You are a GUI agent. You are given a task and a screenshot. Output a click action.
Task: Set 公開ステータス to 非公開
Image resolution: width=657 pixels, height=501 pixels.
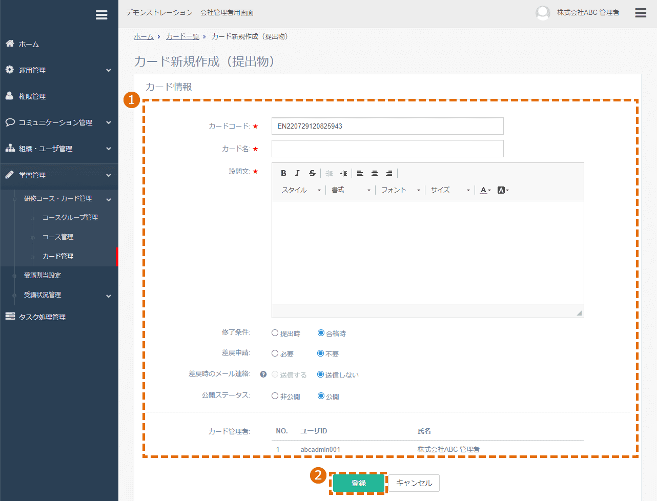pyautogui.click(x=275, y=396)
